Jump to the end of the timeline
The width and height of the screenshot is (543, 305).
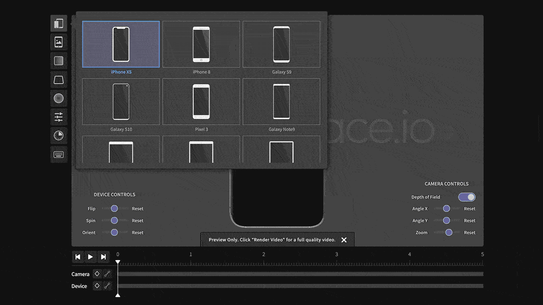click(x=103, y=257)
